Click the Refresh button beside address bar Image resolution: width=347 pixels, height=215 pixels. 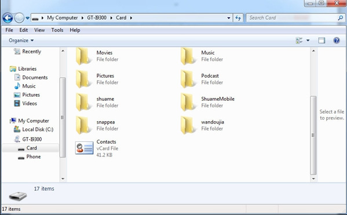point(238,18)
